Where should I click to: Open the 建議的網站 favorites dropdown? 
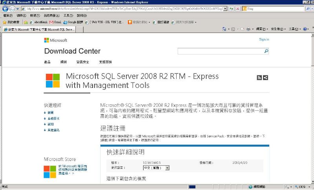[139, 22]
